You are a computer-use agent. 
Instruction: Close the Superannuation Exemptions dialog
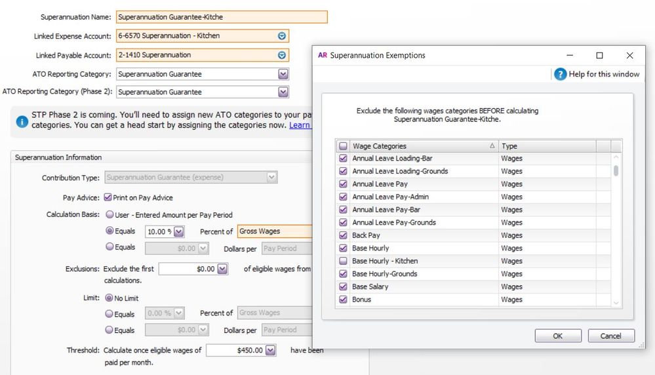pos(629,56)
